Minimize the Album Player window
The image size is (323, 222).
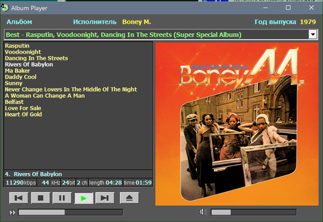266,8
